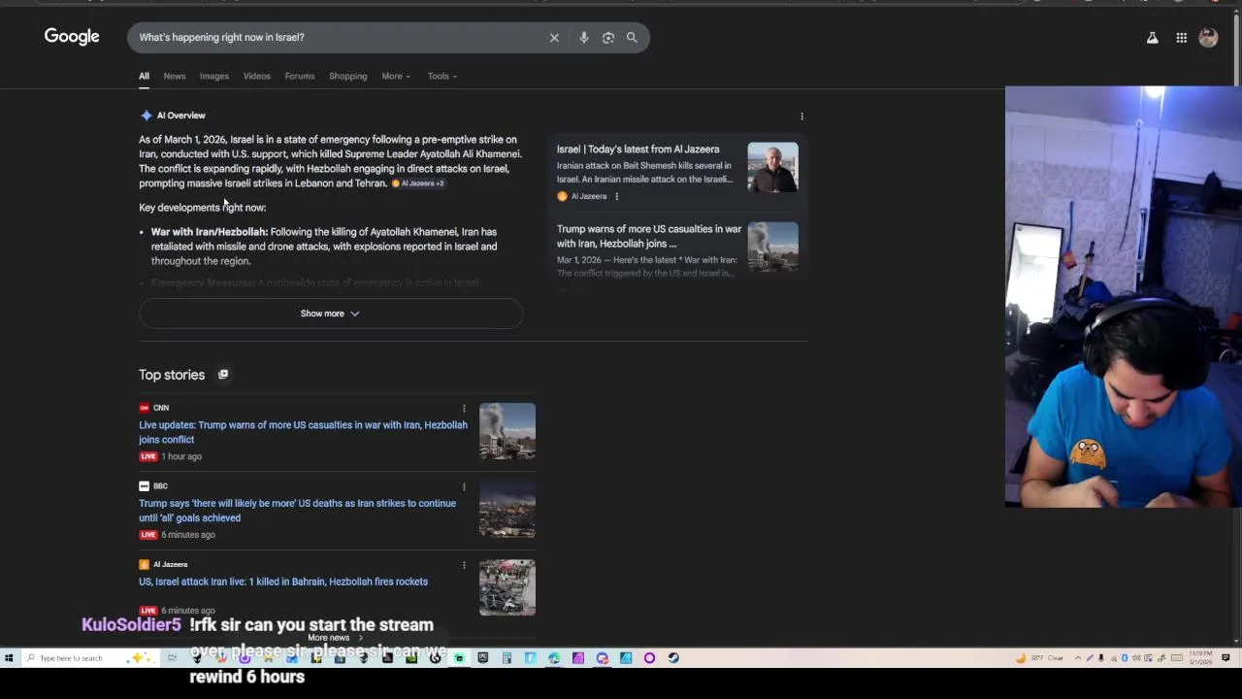This screenshot has height=699, width=1242.
Task: Click the man's portrait thumbnail in Al Jazeera card
Action: (x=772, y=168)
